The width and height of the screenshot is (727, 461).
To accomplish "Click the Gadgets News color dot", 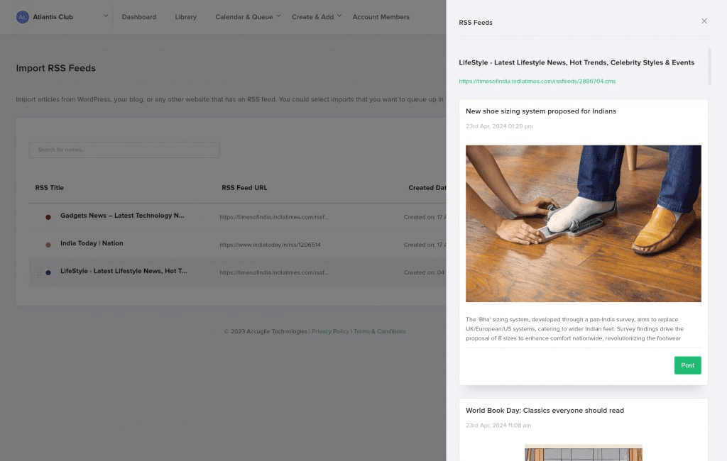I will click(x=48, y=217).
